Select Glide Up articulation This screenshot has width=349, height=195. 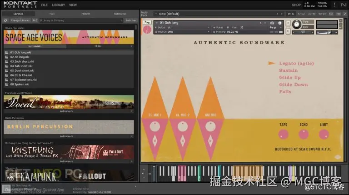[x=290, y=77]
